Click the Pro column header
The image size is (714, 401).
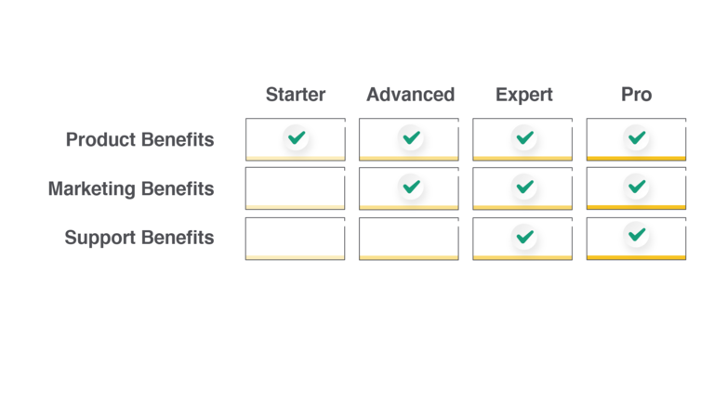637,95
